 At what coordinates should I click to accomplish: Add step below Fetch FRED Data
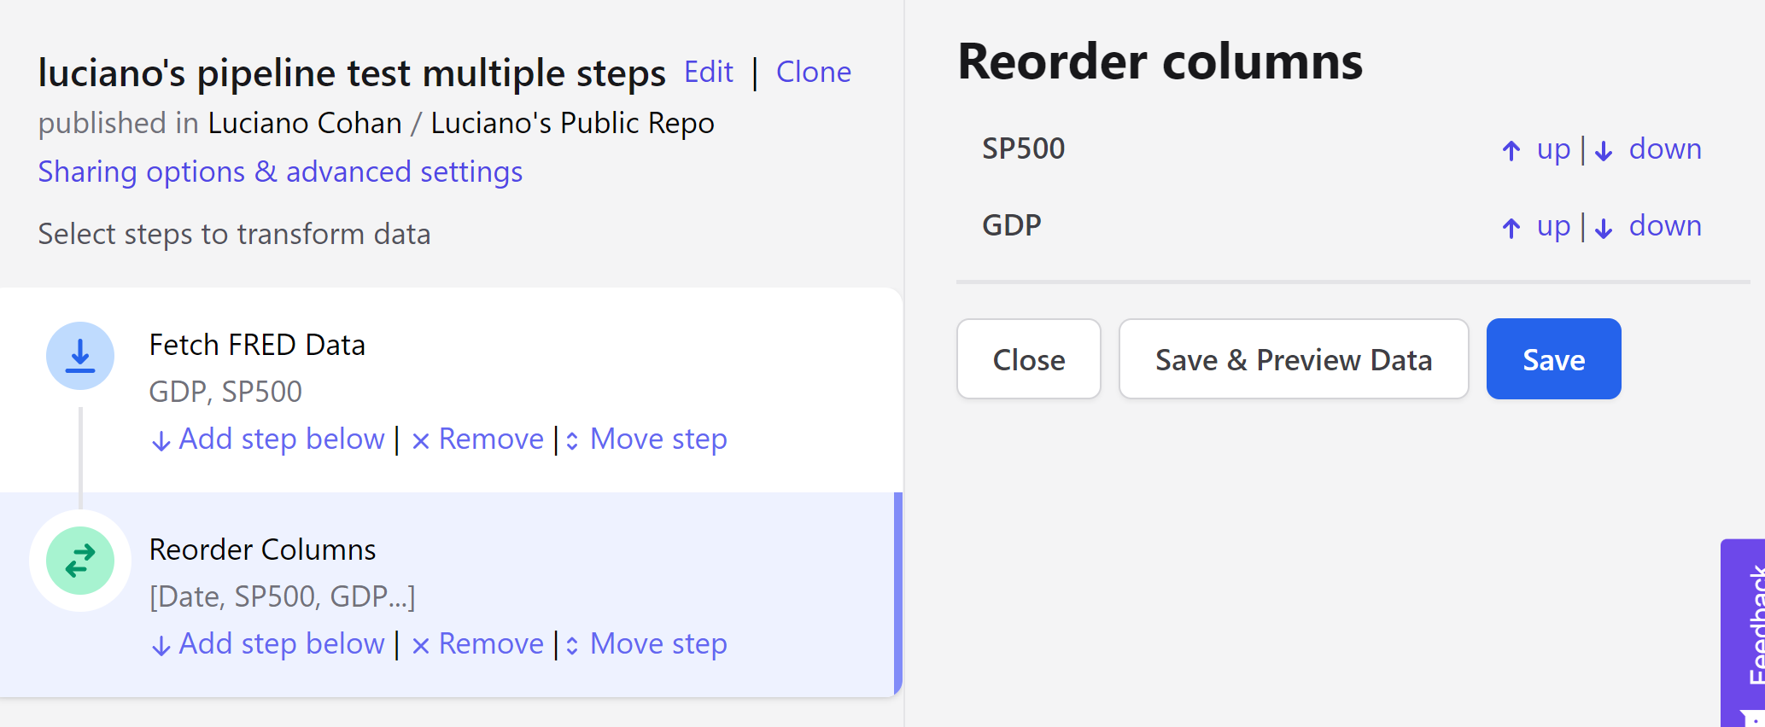[x=268, y=439]
